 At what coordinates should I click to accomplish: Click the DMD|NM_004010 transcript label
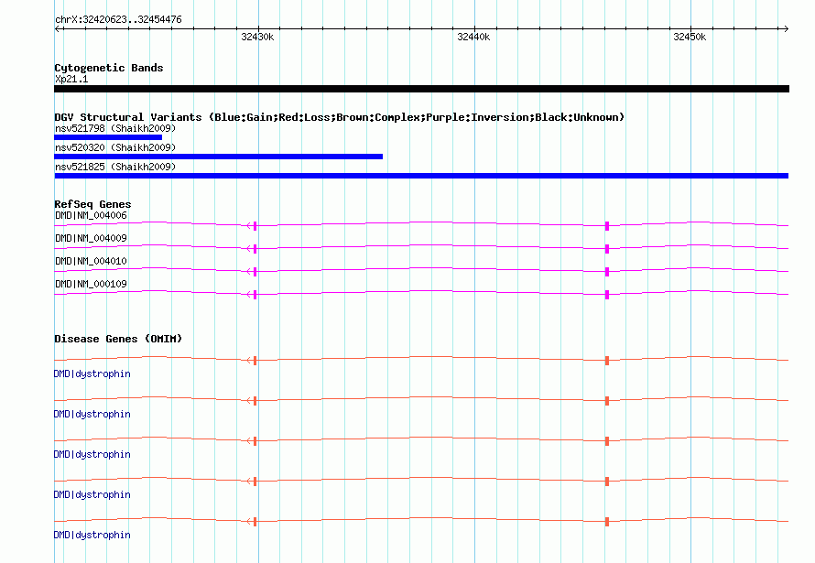91,261
